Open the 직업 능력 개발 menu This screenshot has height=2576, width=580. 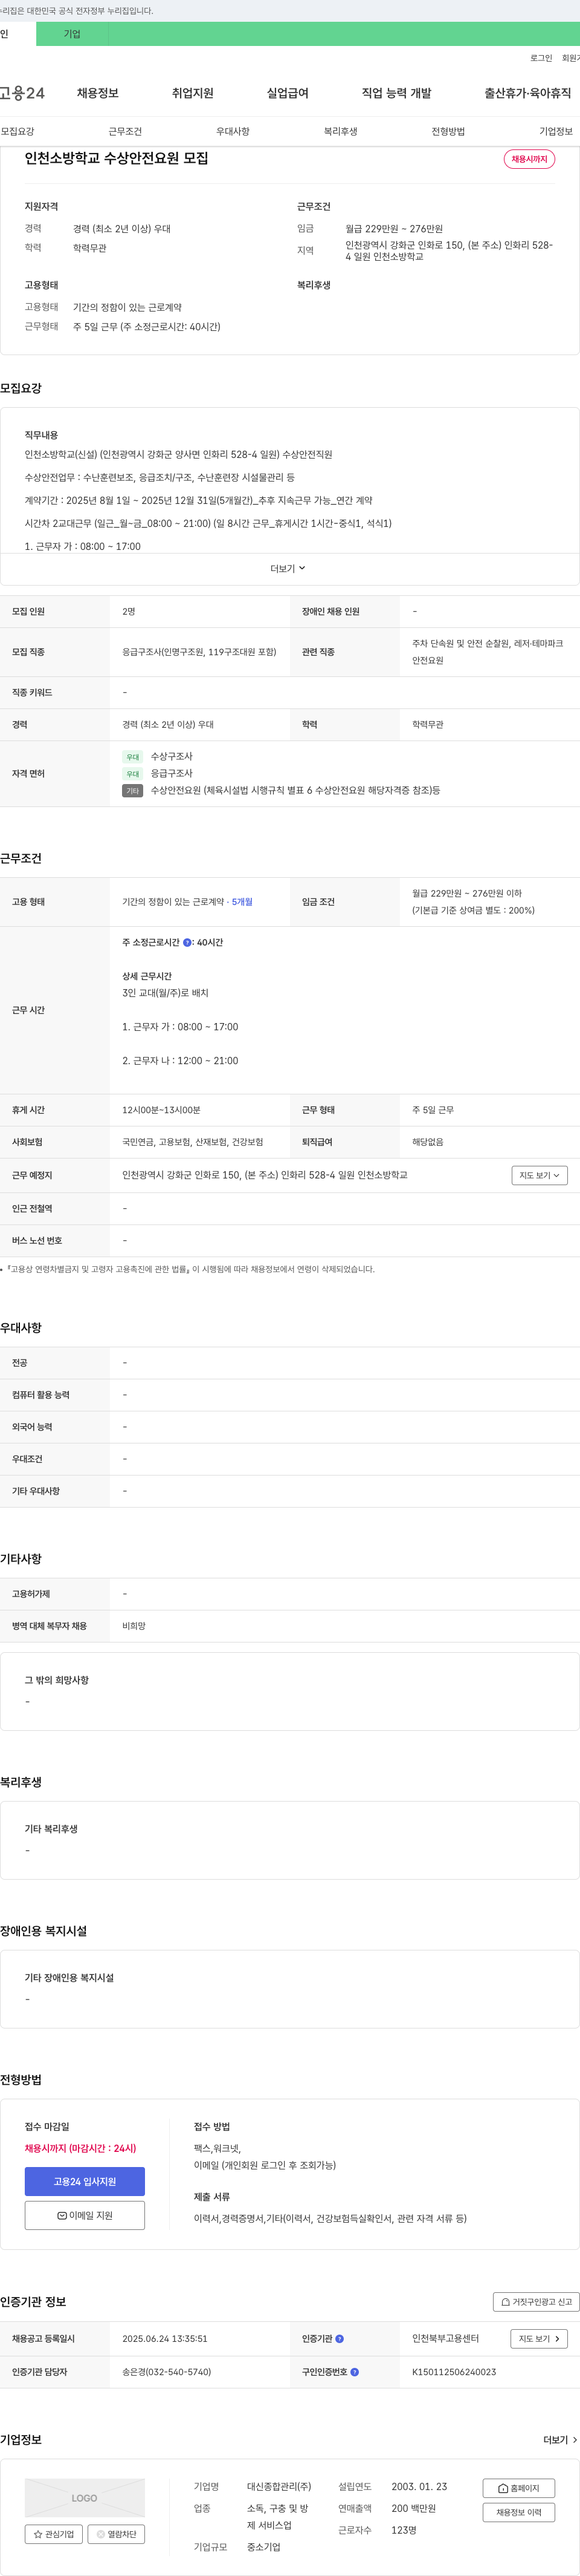396,93
